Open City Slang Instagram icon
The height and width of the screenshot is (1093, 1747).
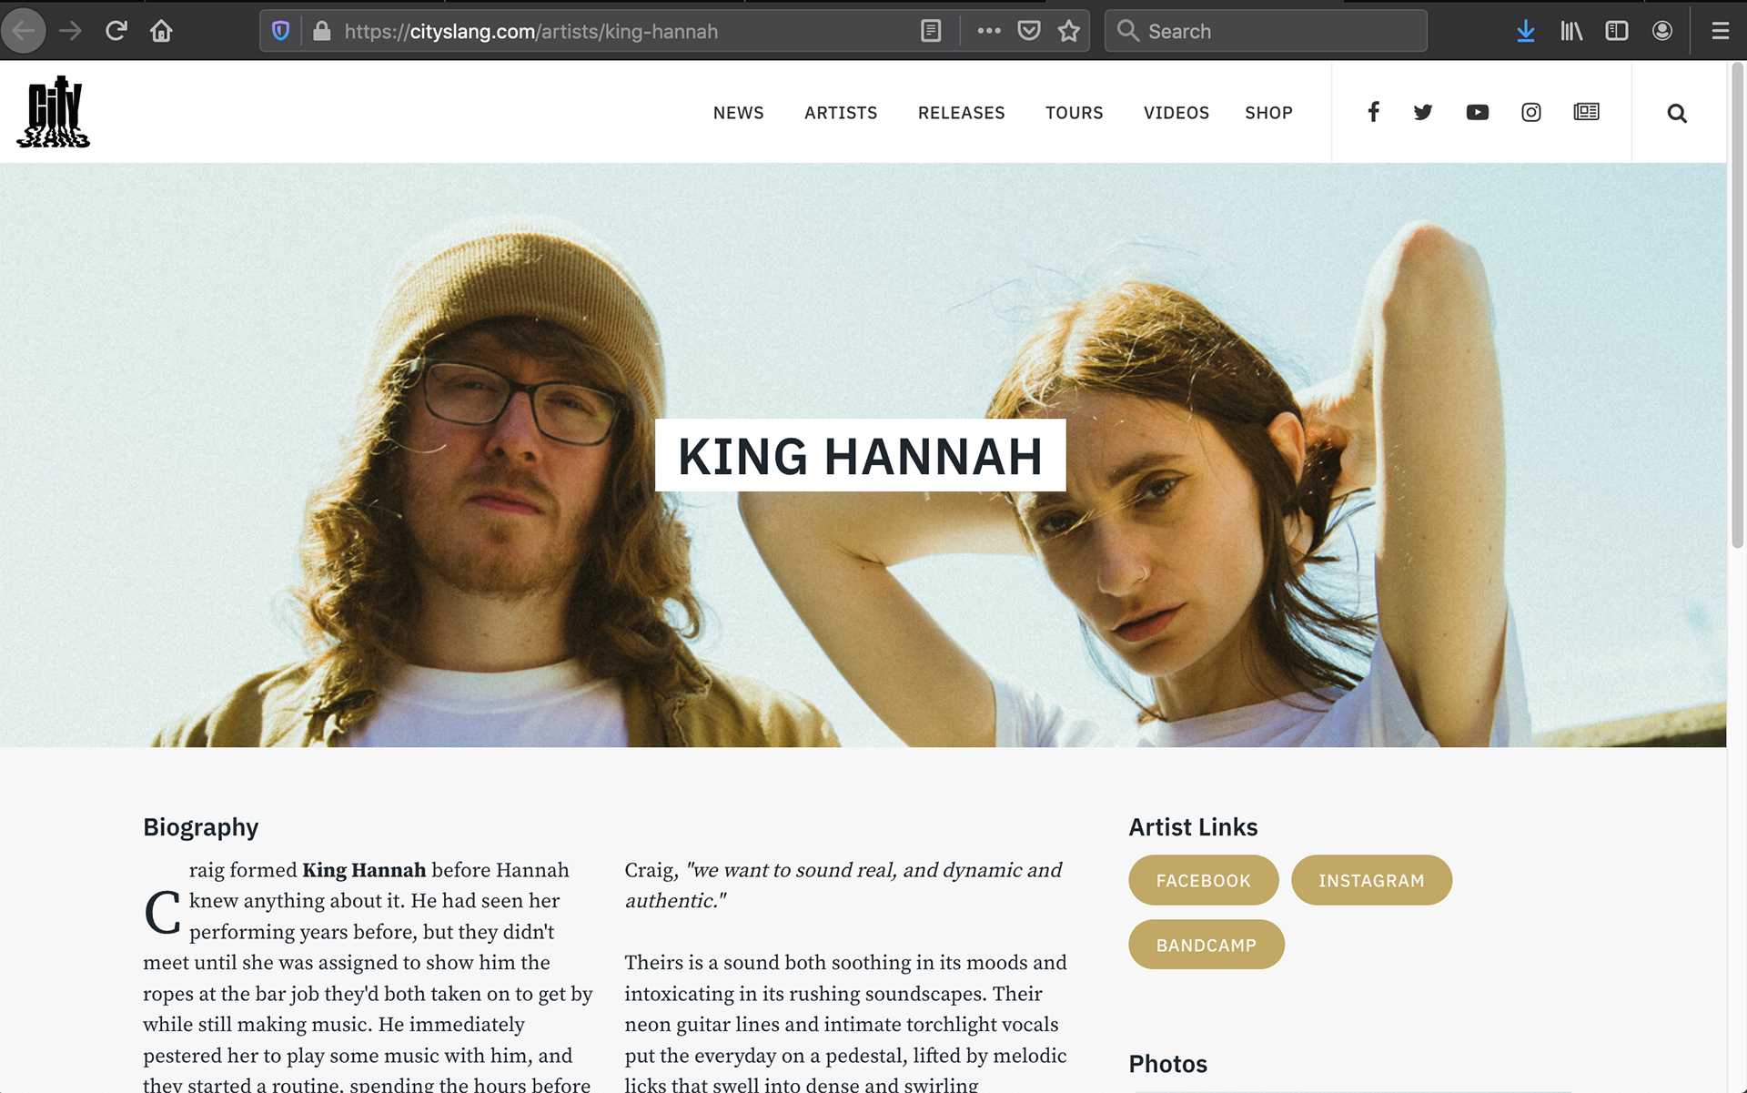(x=1531, y=112)
